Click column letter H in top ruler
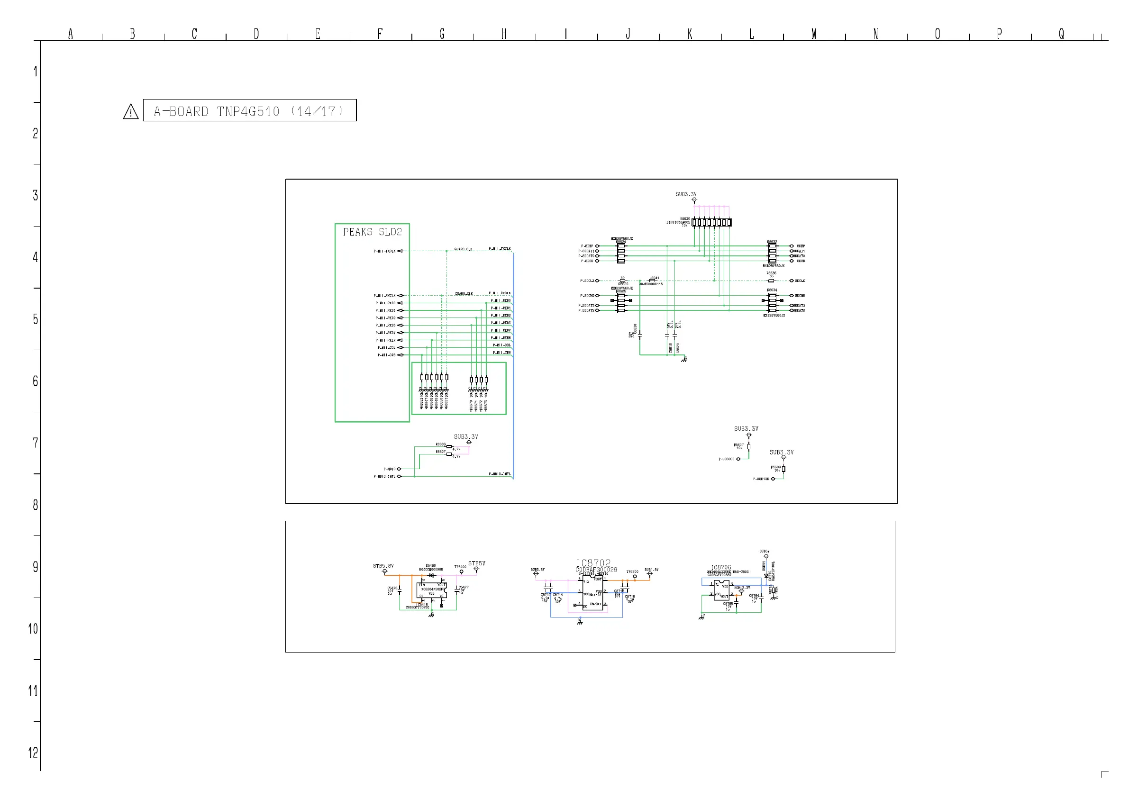Screen dimensions: 1129x798 point(504,34)
